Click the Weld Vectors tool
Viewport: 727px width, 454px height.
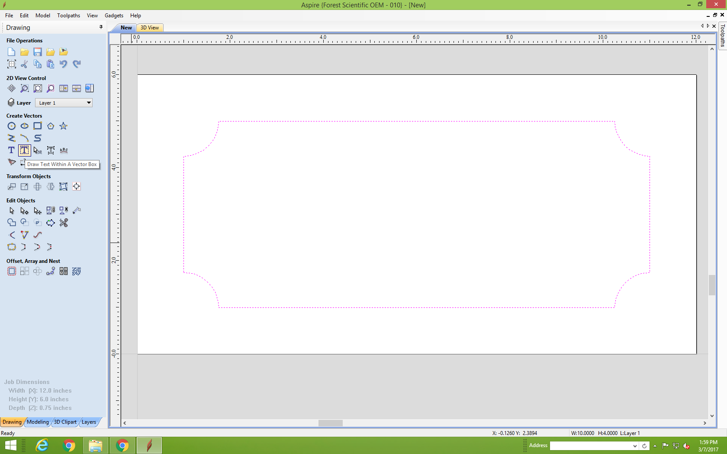(12, 223)
